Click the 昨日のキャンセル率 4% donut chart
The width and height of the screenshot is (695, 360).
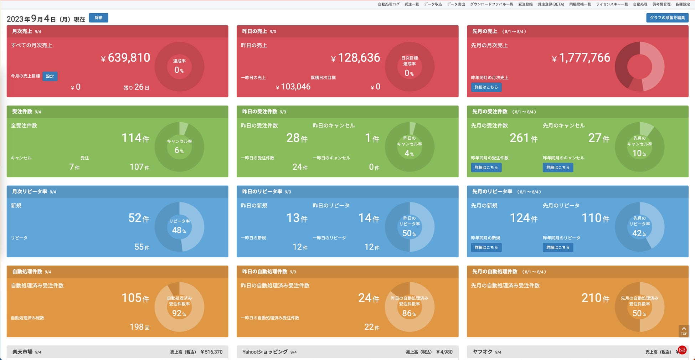coord(410,147)
